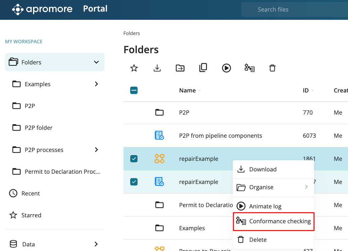Click the Apromore logo
348x251 pixels.
(x=42, y=9)
